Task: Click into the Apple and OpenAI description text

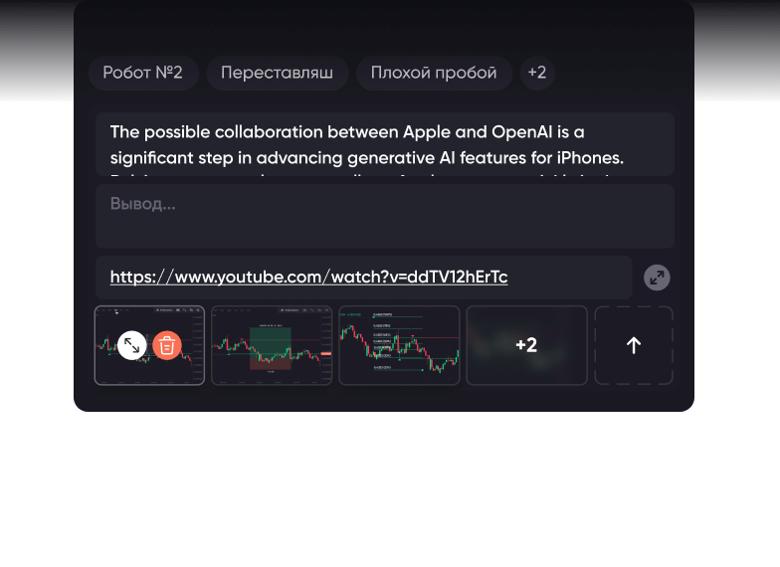Action: tap(385, 145)
